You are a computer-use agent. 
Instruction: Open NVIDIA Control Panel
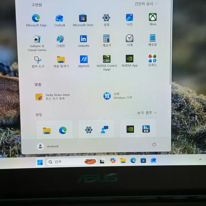click(107, 63)
